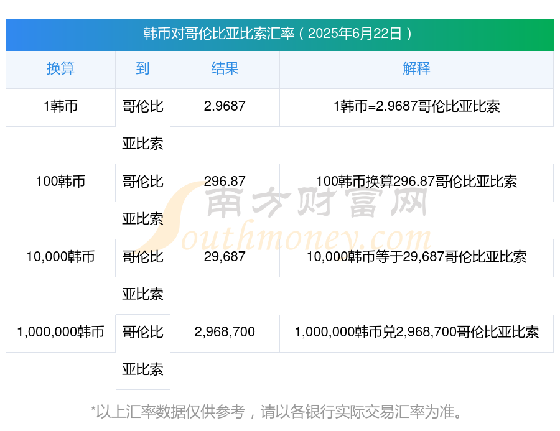This screenshot has height=431, width=560.
Task: Click 哥伦比 in the 1,000,000韩币 row
Action: tap(143, 332)
